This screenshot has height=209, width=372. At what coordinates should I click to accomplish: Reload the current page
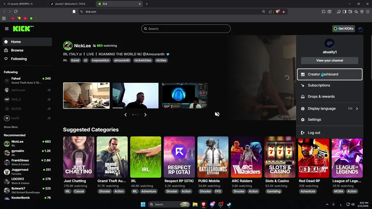click(x=16, y=12)
